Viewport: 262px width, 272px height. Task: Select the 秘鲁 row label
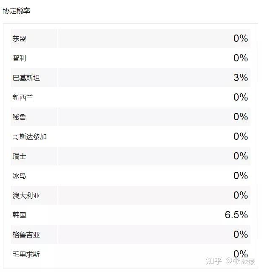pyautogui.click(x=20, y=117)
